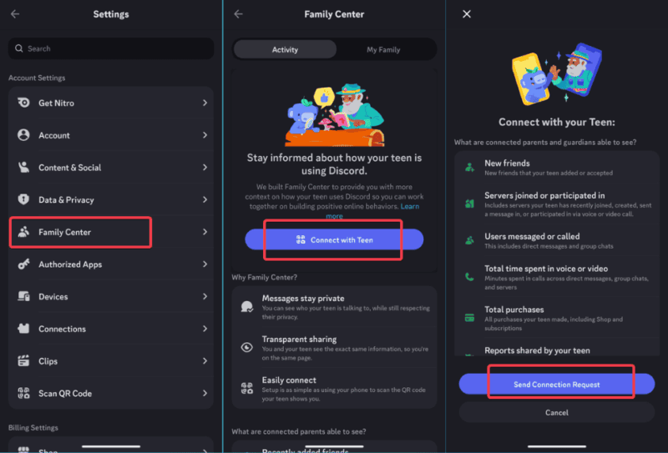Tap Send Connection Request button
This screenshot has width=668, height=453.
(x=557, y=384)
